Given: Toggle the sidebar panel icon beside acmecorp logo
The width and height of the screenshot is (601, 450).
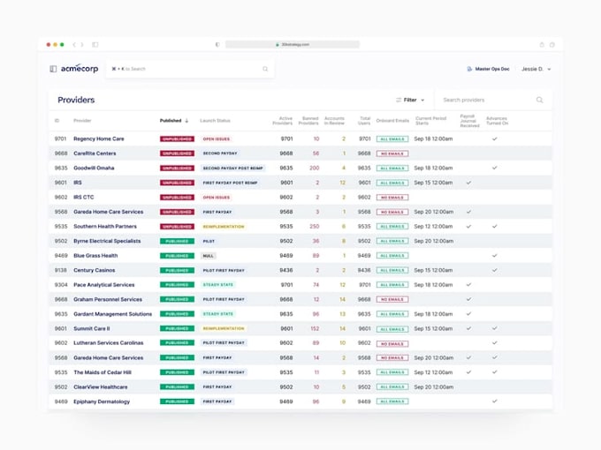Looking at the screenshot, I should 53,69.
